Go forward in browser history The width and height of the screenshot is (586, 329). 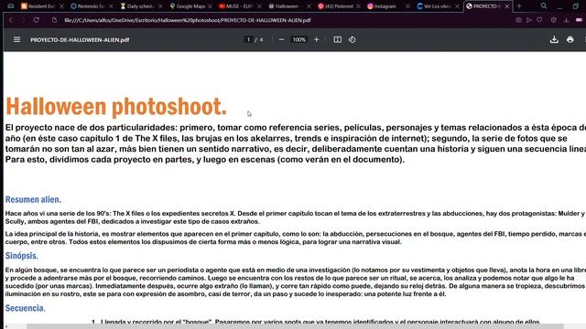[23, 20]
